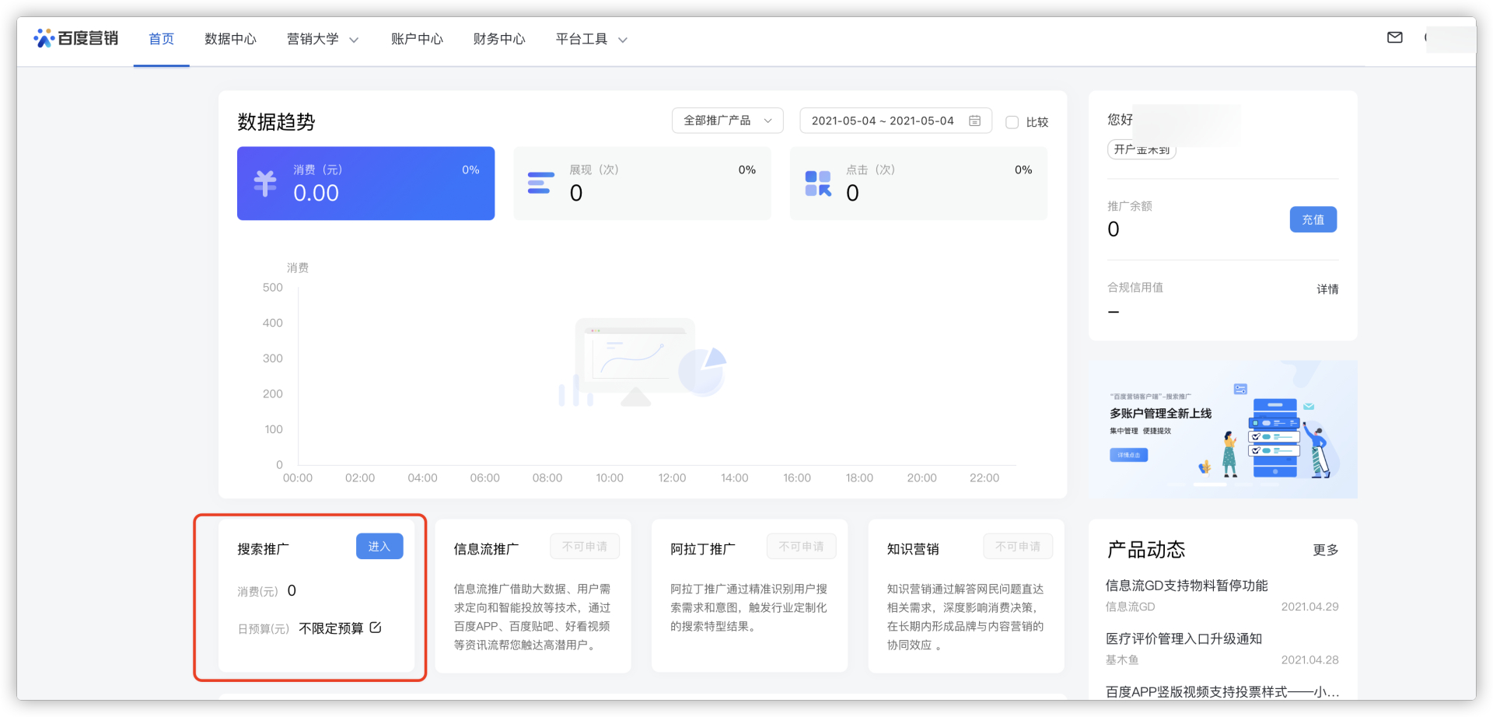The image size is (1493, 717).
Task: Open 数据中心 menu item
Action: (x=230, y=39)
